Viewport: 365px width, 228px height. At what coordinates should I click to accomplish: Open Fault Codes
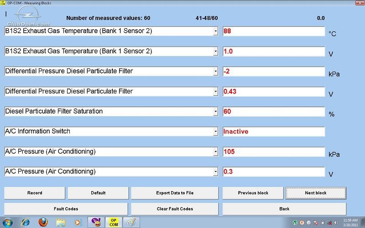pyautogui.click(x=66, y=209)
